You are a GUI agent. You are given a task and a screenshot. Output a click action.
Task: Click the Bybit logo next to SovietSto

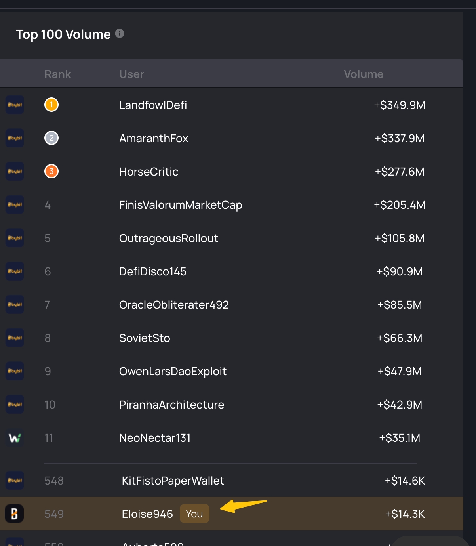click(x=15, y=338)
